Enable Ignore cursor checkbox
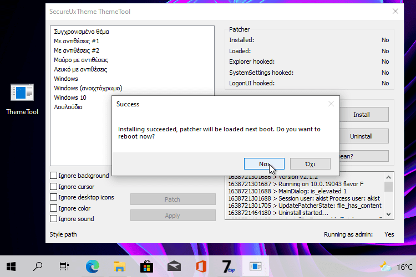 tap(54, 187)
